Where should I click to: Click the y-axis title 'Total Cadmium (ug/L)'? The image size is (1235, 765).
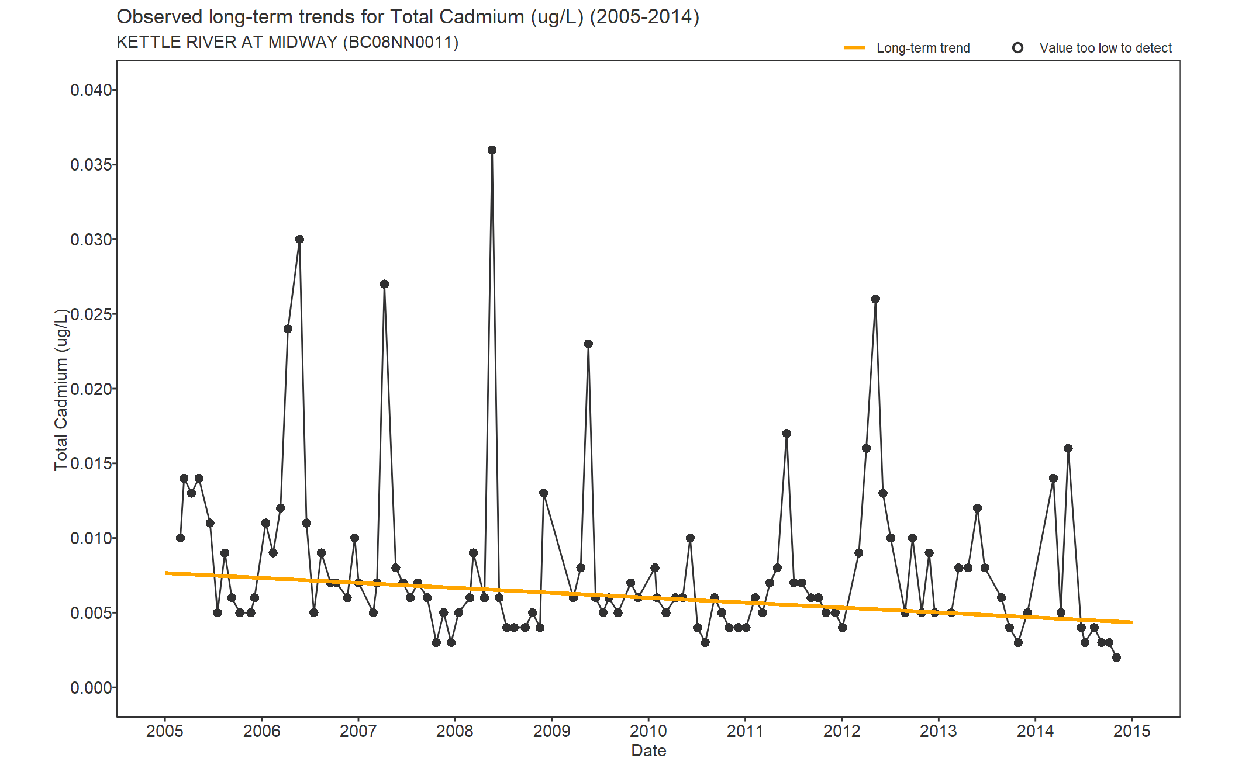coord(61,390)
